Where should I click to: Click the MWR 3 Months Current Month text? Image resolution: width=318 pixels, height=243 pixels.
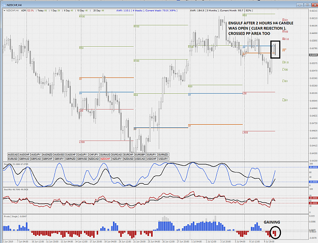tap(221, 11)
